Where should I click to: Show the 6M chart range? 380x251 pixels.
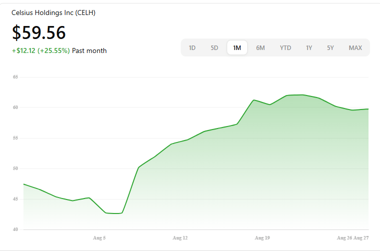tap(261, 48)
